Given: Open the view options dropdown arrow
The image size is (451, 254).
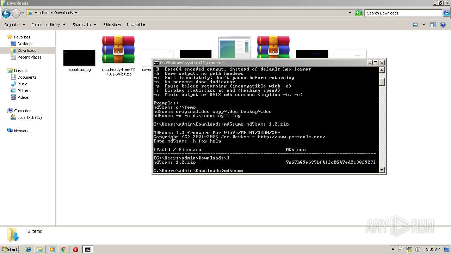Looking at the screenshot, I should (424, 25).
